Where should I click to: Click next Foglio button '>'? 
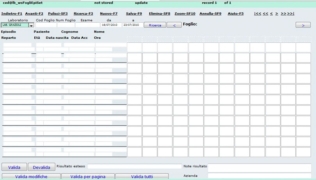click(303, 25)
